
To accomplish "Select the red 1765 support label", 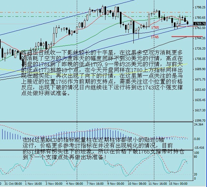I will pyautogui.click(x=155, y=28).
